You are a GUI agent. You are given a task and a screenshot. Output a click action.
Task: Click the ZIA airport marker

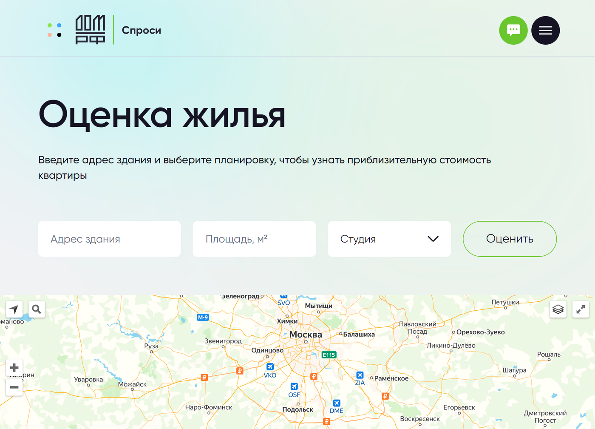360,379
